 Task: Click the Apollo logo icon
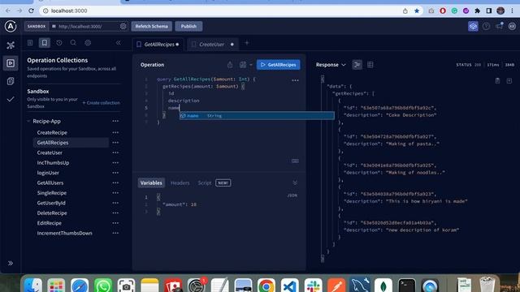click(x=11, y=26)
